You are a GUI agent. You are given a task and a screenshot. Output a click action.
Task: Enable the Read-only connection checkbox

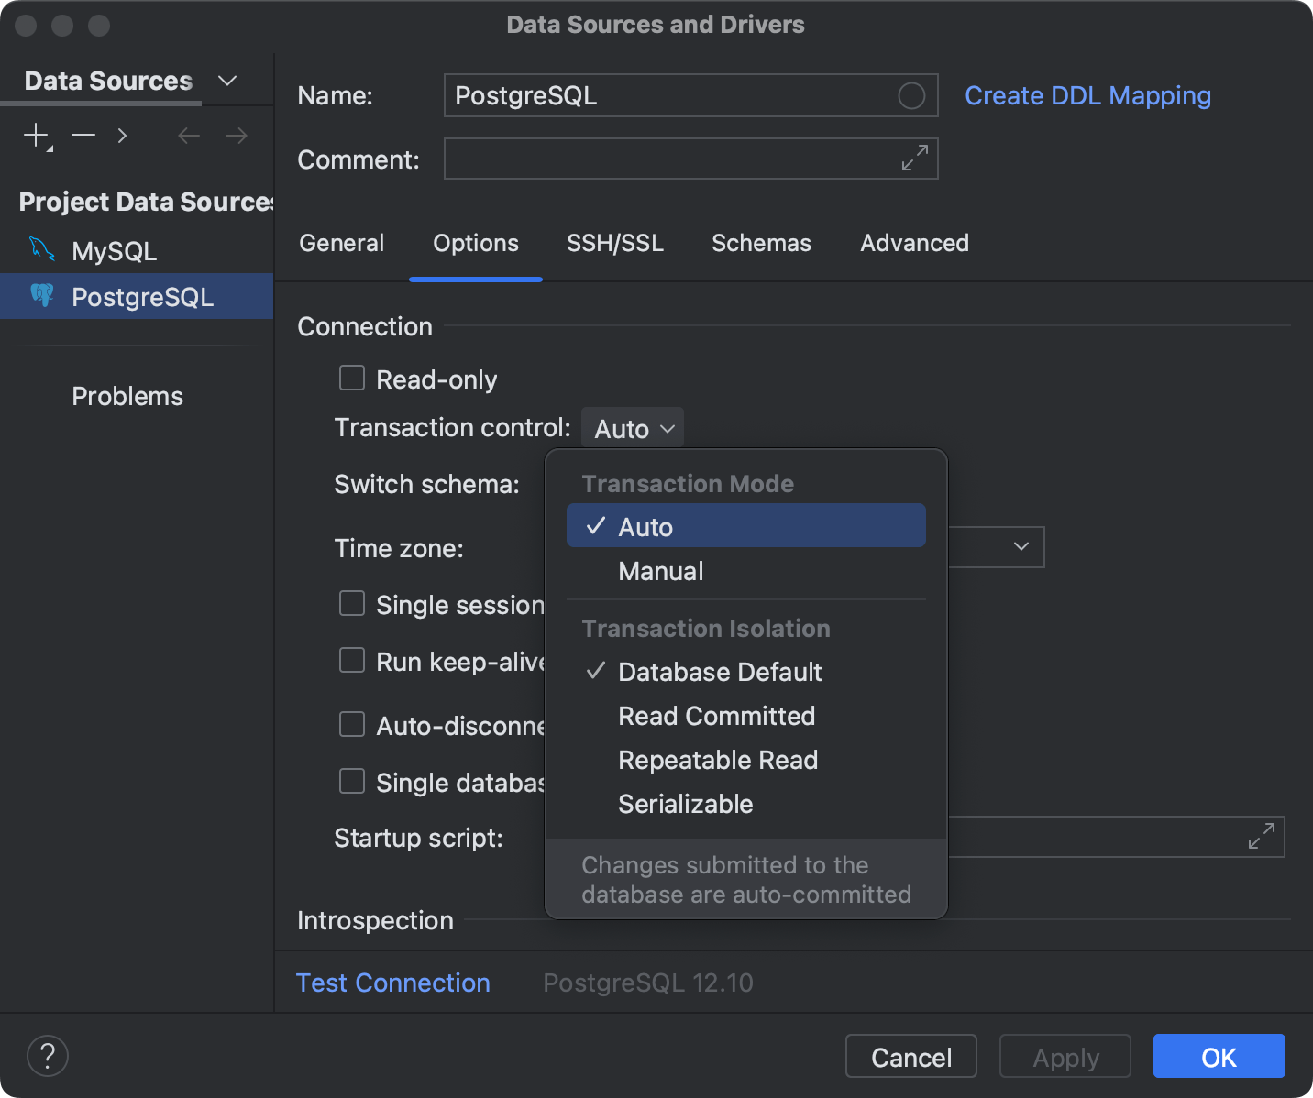coord(351,378)
